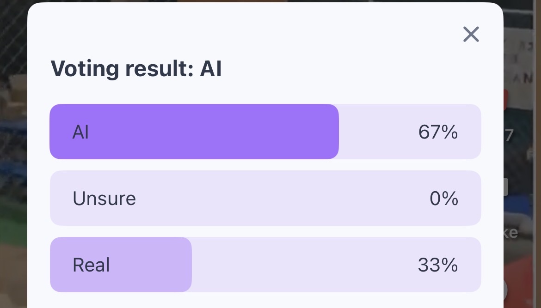Close the voting result dialog
This screenshot has height=308, width=541.
[471, 34]
